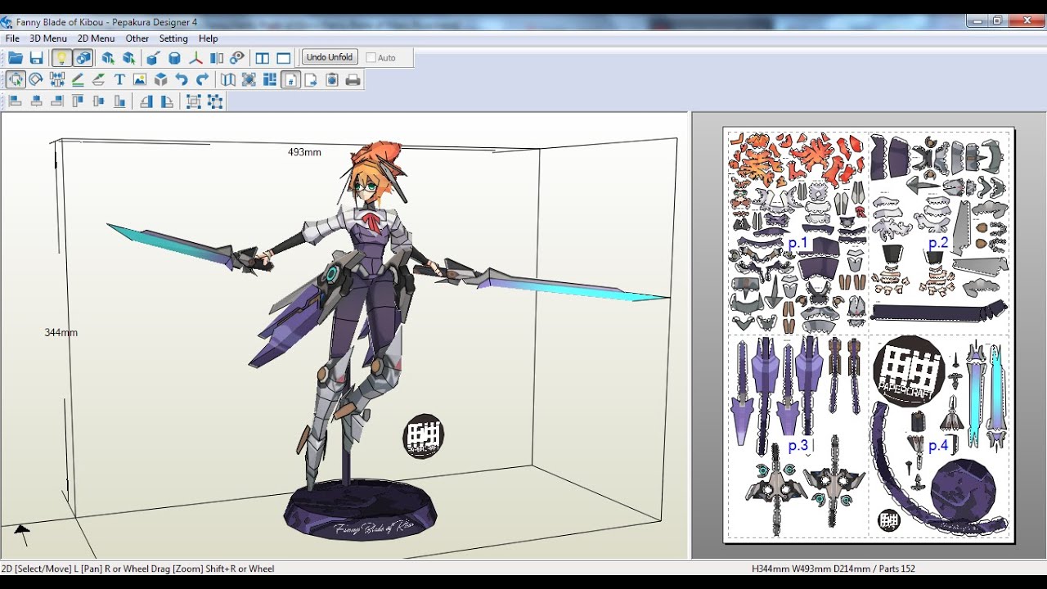Click the first protractor-like rotate icon
The height and width of the screenshot is (589, 1047).
click(146, 101)
